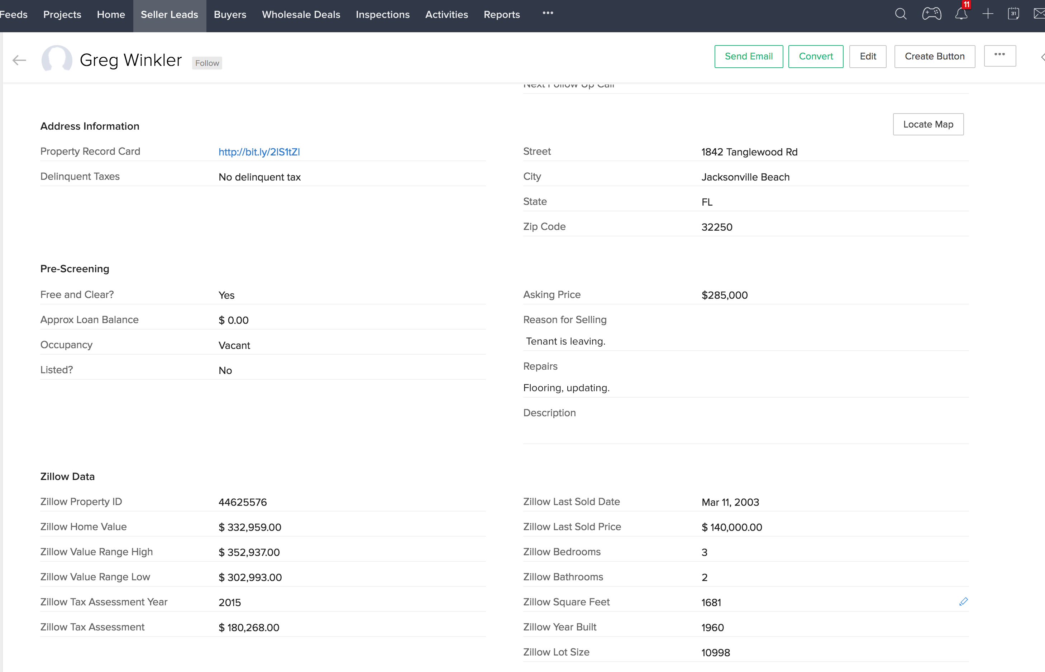Click the 'No delinquent tax' value
The width and height of the screenshot is (1045, 672).
pos(259,177)
